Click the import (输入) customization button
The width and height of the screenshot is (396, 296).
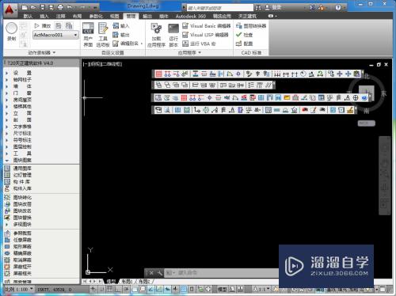coord(120,26)
